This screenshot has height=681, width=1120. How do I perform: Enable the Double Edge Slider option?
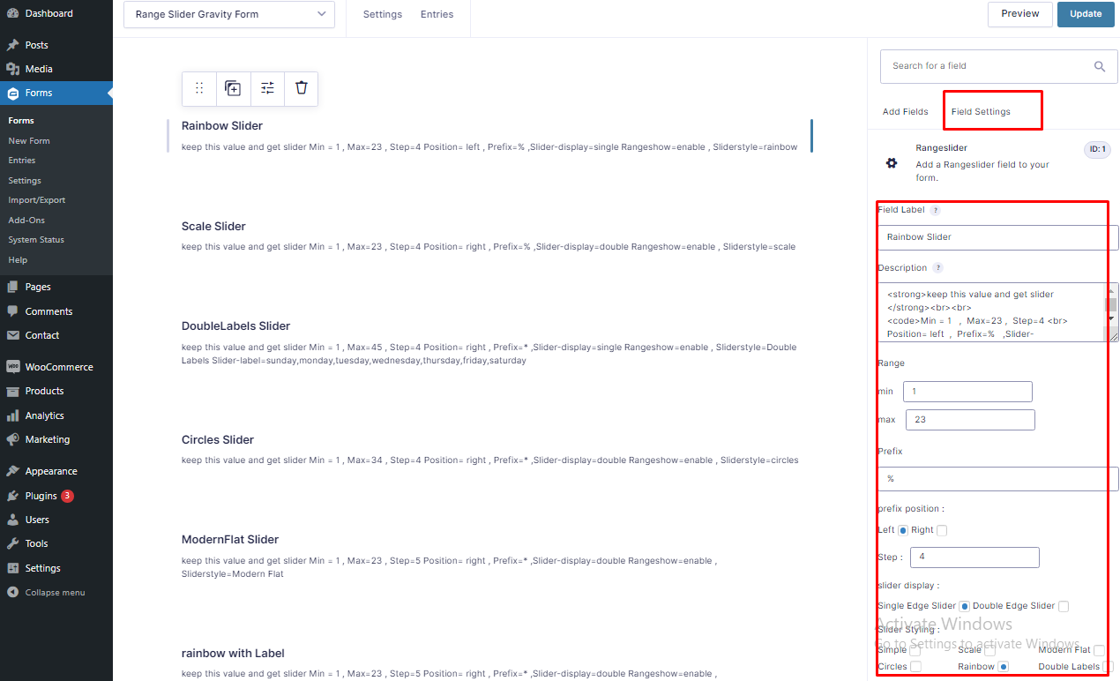(1064, 606)
